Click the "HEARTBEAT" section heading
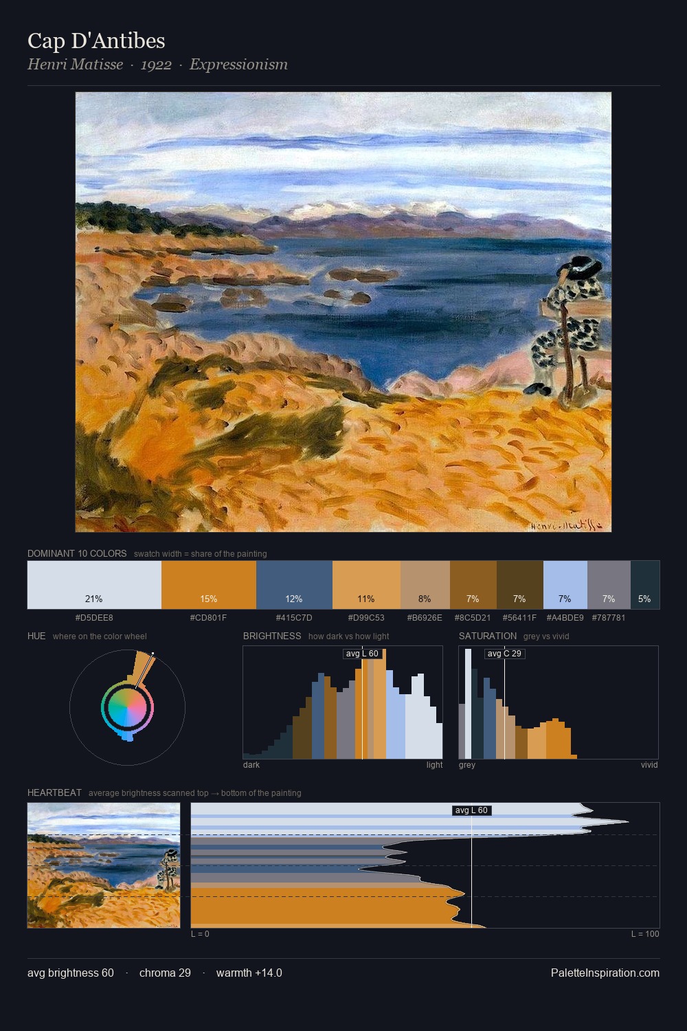The image size is (687, 1031). click(x=54, y=792)
